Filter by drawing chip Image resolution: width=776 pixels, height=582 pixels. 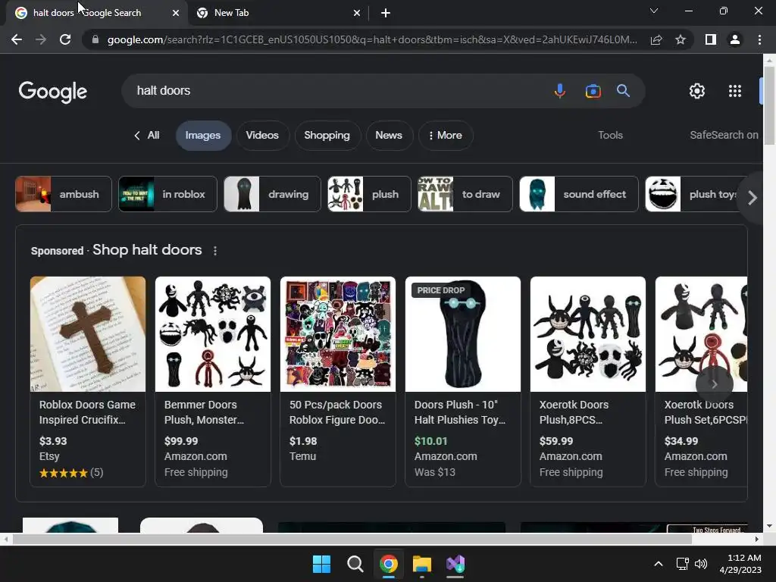272,194
